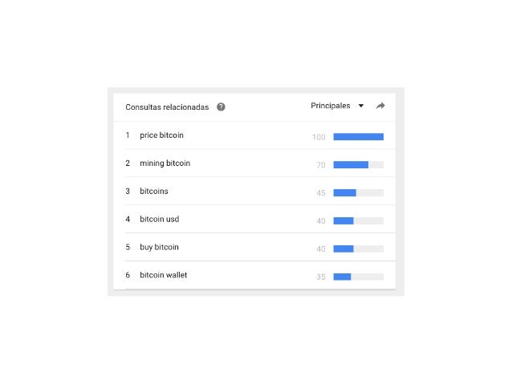Click the mining bitcoin bar at 70

[351, 164]
